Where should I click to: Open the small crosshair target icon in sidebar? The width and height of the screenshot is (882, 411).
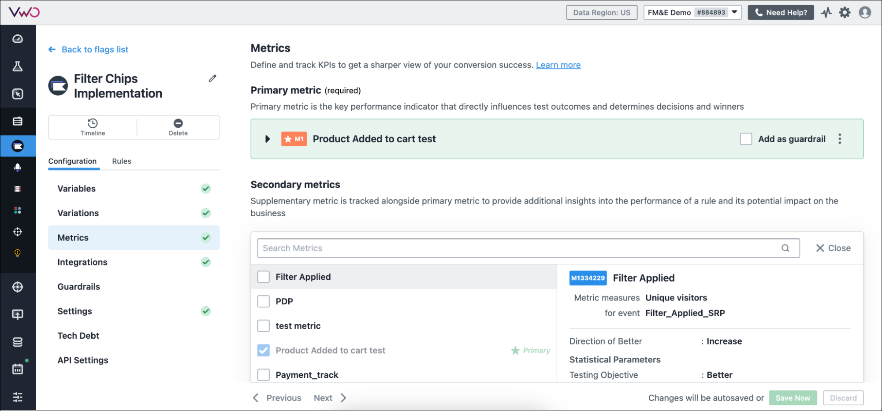click(18, 232)
